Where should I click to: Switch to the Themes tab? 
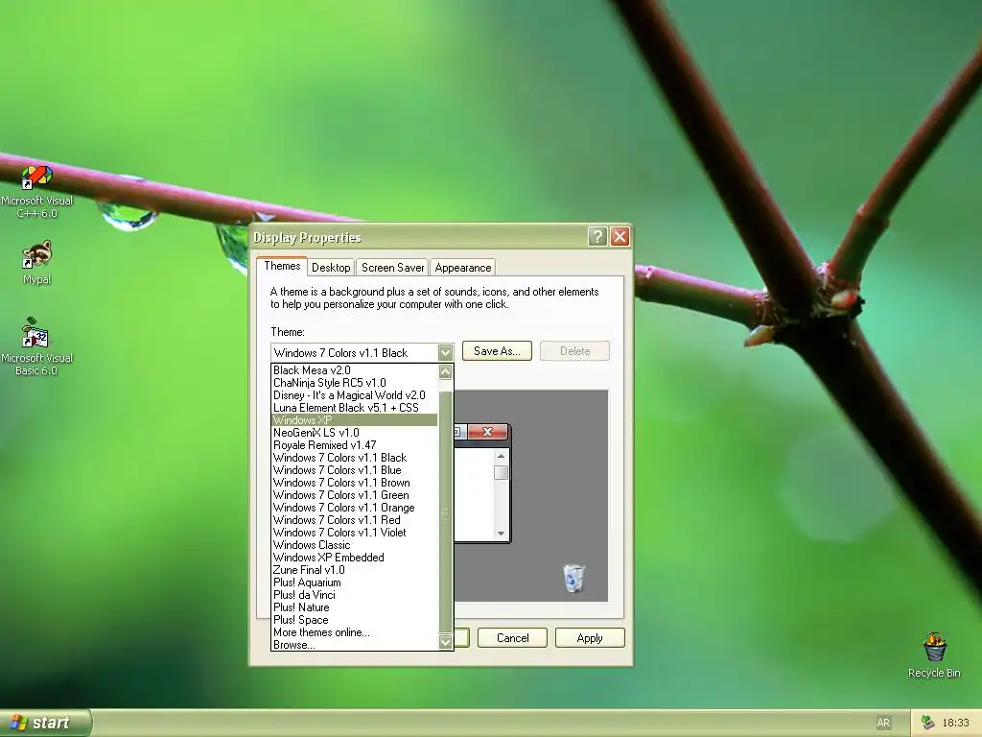point(282,266)
